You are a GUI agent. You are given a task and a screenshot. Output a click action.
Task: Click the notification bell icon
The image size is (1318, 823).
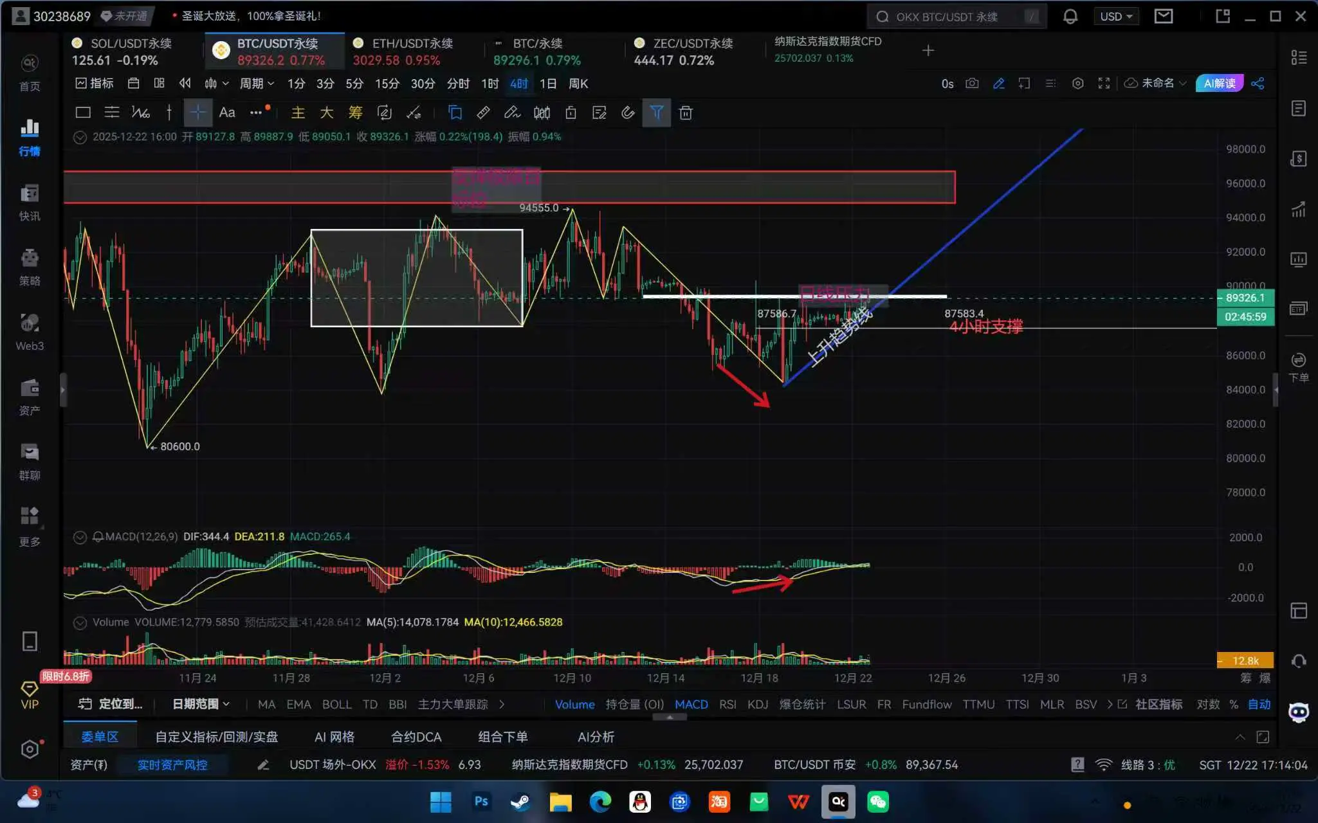point(1070,17)
